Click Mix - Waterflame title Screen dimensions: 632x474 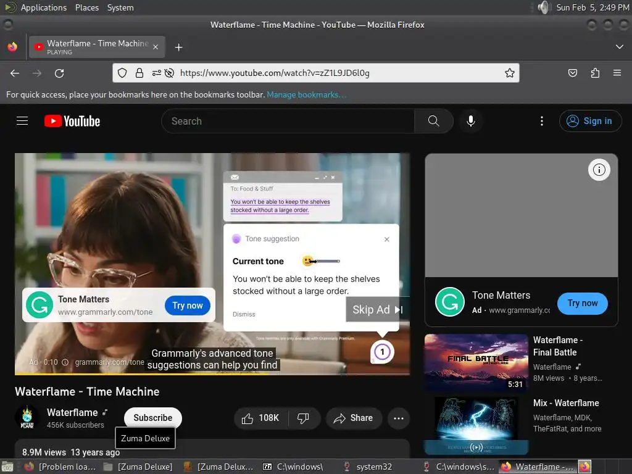(566, 403)
